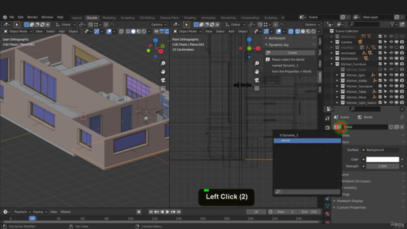The image size is (407, 229).
Task: Select box tool in left viewport header
Action: click(17, 24)
